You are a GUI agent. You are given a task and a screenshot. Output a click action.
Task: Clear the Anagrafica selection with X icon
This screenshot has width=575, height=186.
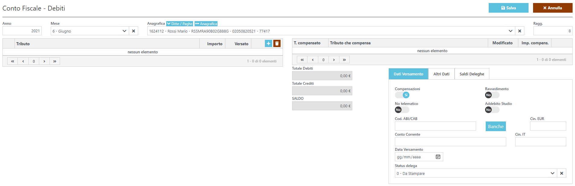[520, 31]
